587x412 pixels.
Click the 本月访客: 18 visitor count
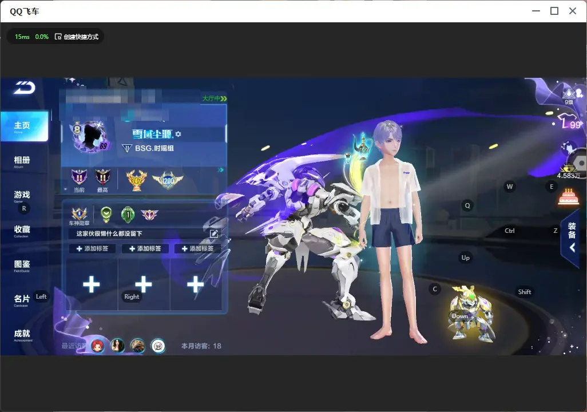201,346
